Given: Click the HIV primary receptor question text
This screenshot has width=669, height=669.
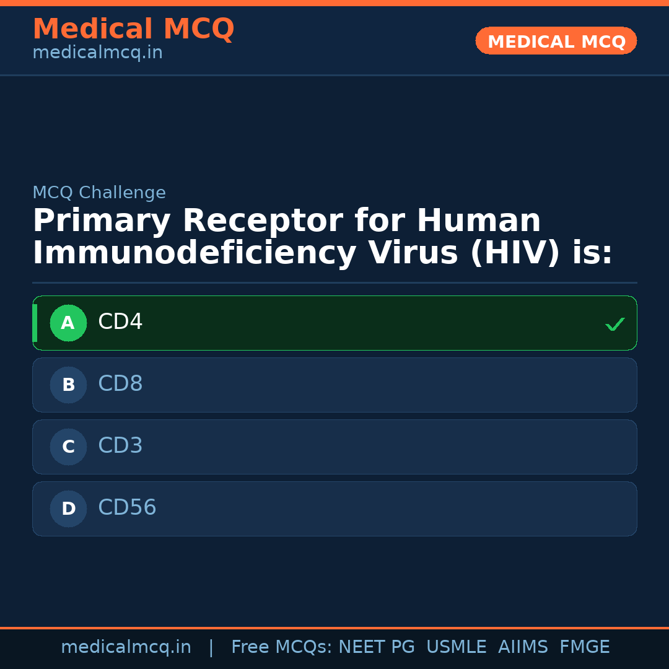Looking at the screenshot, I should [322, 237].
